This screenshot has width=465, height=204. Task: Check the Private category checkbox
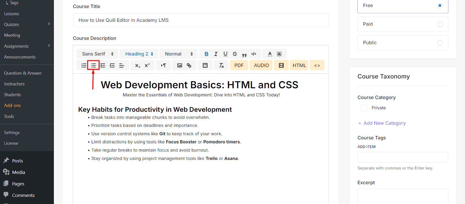coord(364,108)
